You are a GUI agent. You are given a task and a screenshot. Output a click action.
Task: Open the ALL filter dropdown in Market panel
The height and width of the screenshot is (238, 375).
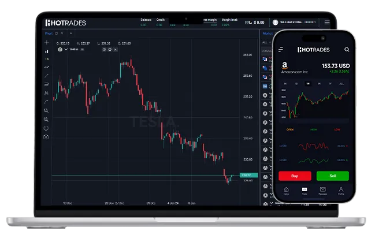pos(266,42)
